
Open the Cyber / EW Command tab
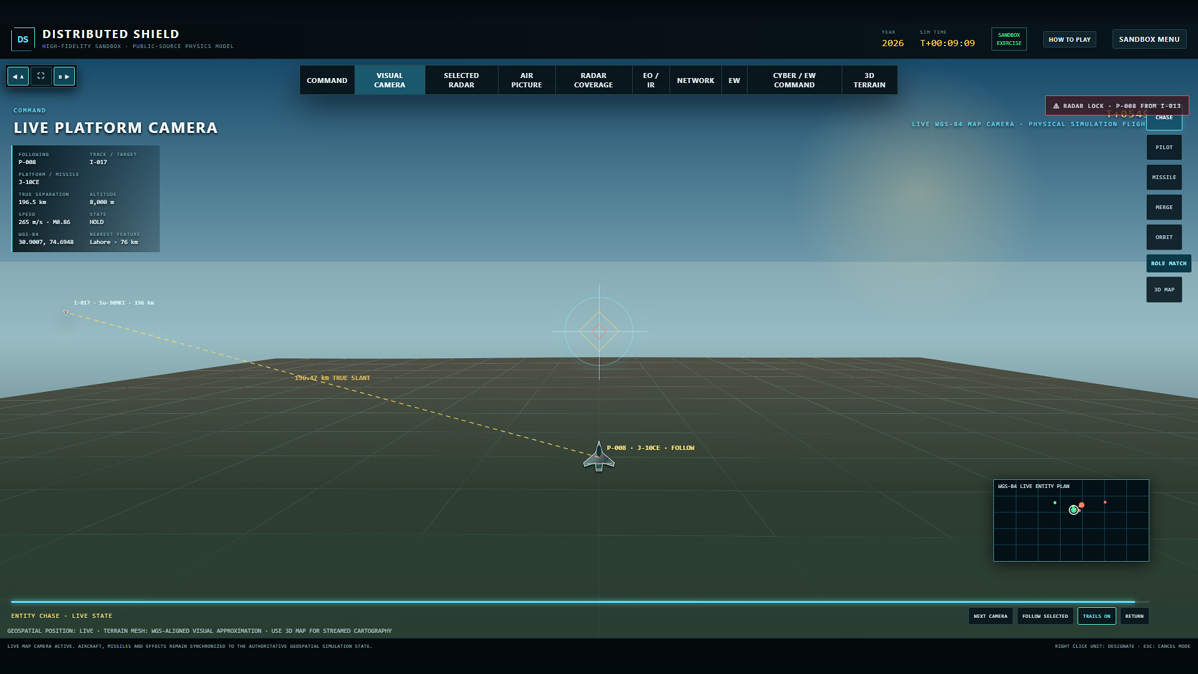[794, 80]
